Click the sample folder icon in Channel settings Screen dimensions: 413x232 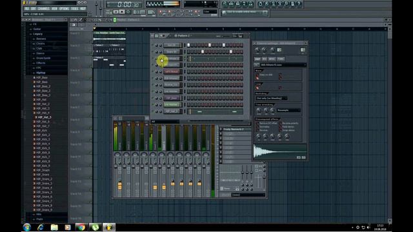256,64
